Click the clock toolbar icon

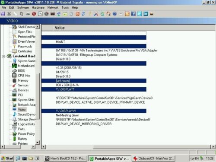coord(71,14)
